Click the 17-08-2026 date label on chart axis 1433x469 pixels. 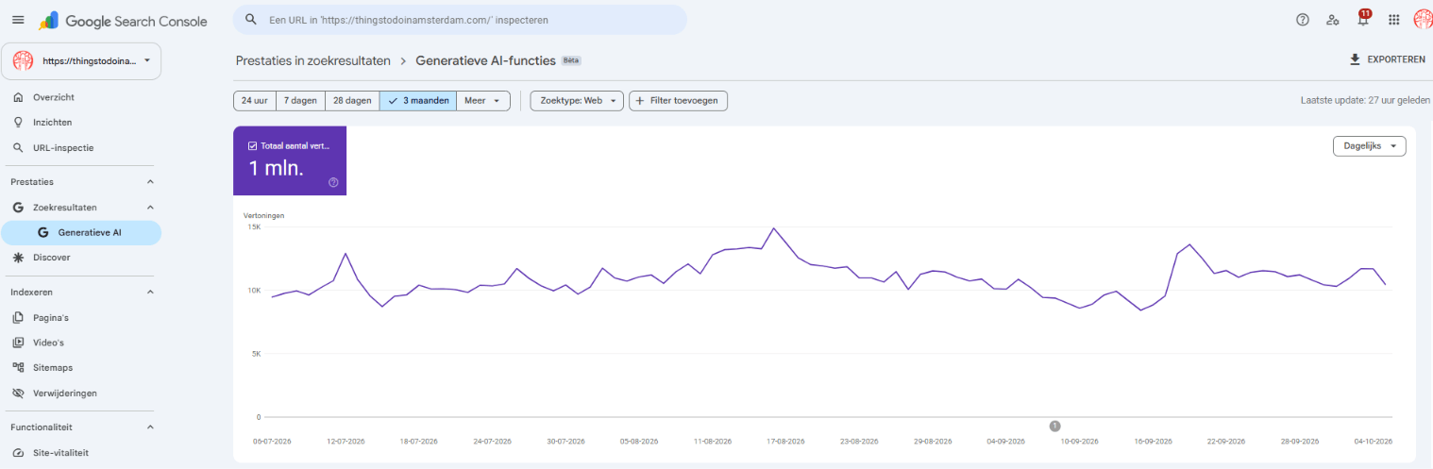click(784, 441)
